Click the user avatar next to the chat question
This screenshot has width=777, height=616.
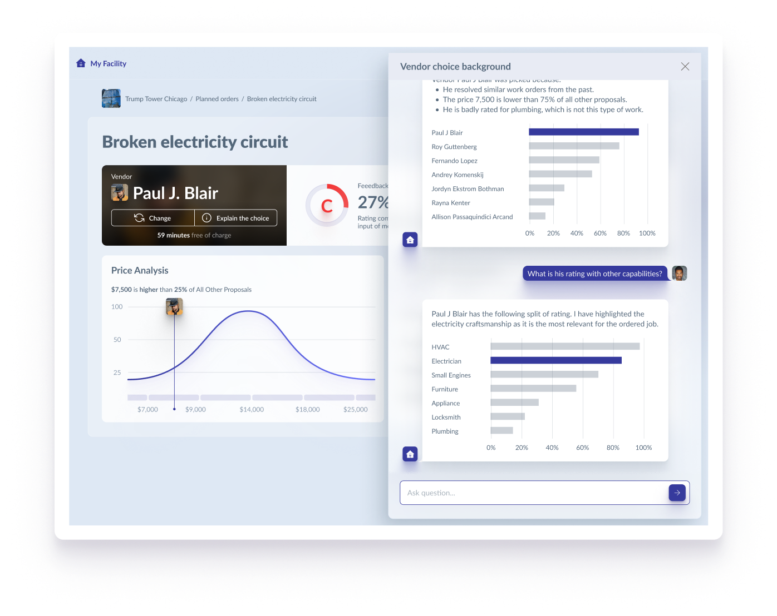[x=680, y=273]
